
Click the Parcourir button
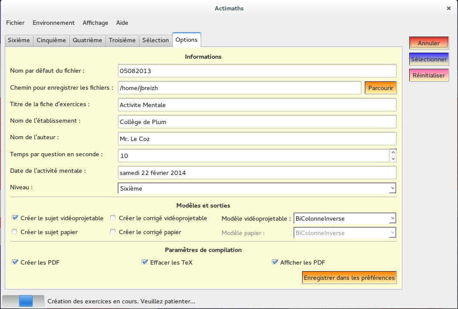click(381, 88)
